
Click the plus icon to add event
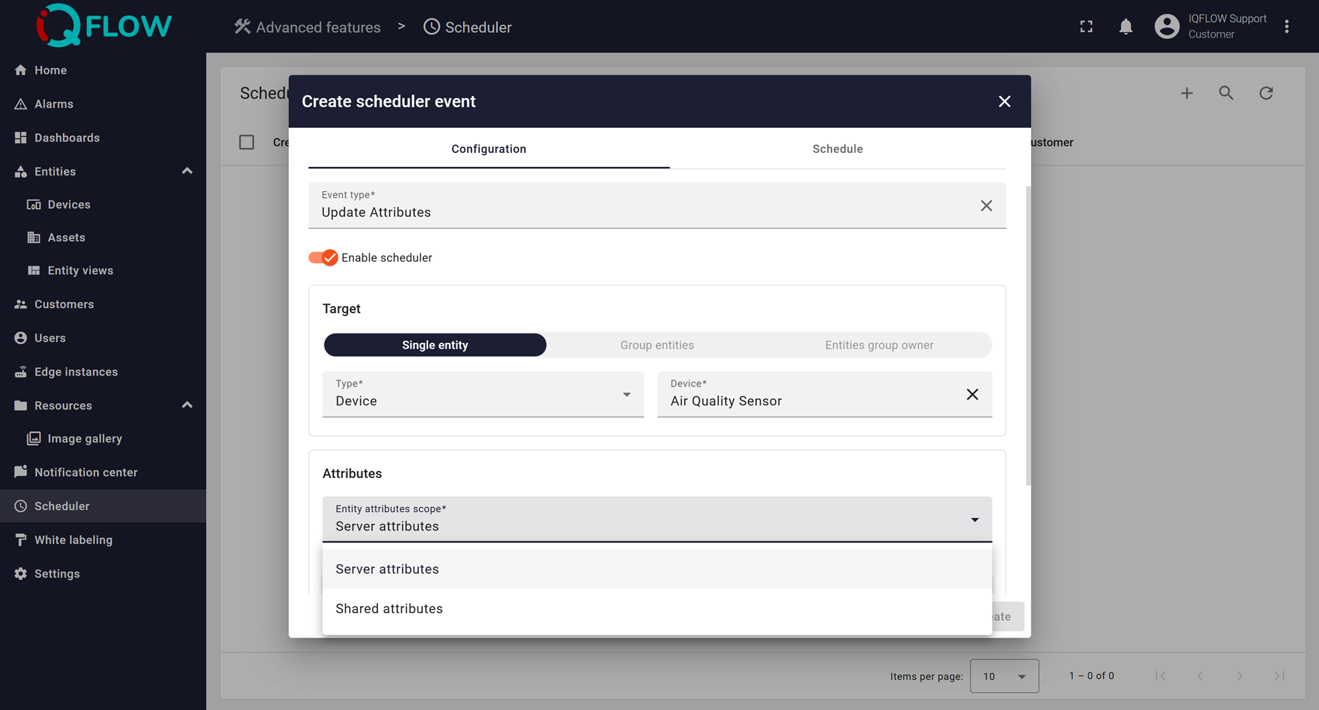(1186, 93)
